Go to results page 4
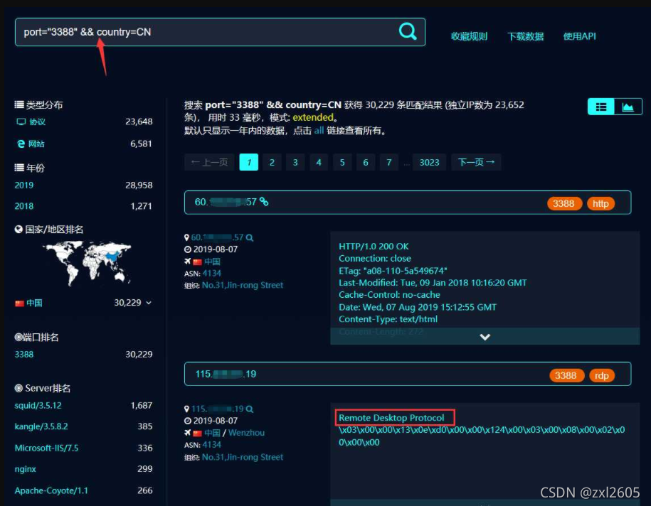This screenshot has height=506, width=651. [x=319, y=162]
